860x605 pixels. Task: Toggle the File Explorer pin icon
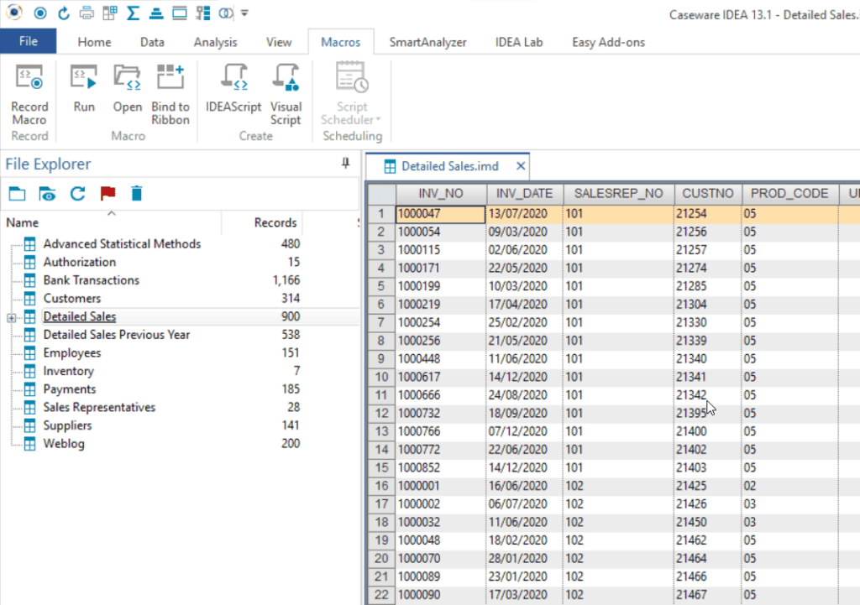coord(345,164)
